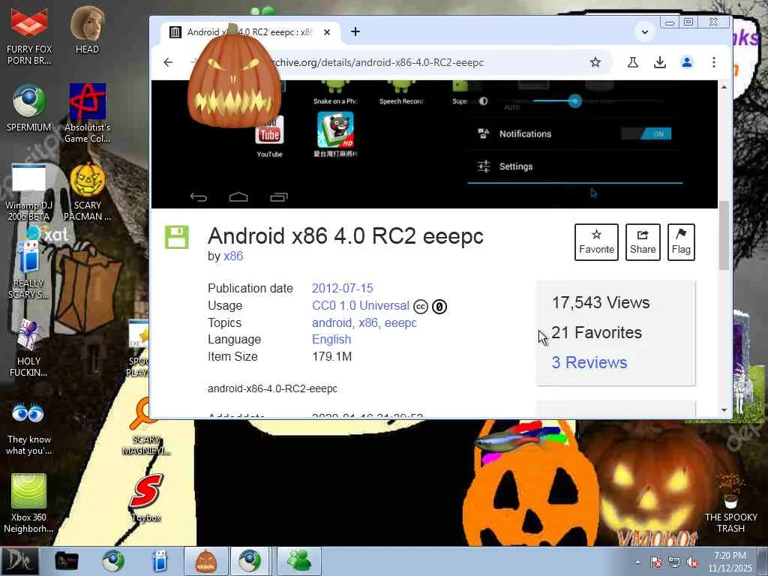Image resolution: width=768 pixels, height=576 pixels.
Task: Open the spider-themed HOLY desktop icon
Action: [28, 348]
